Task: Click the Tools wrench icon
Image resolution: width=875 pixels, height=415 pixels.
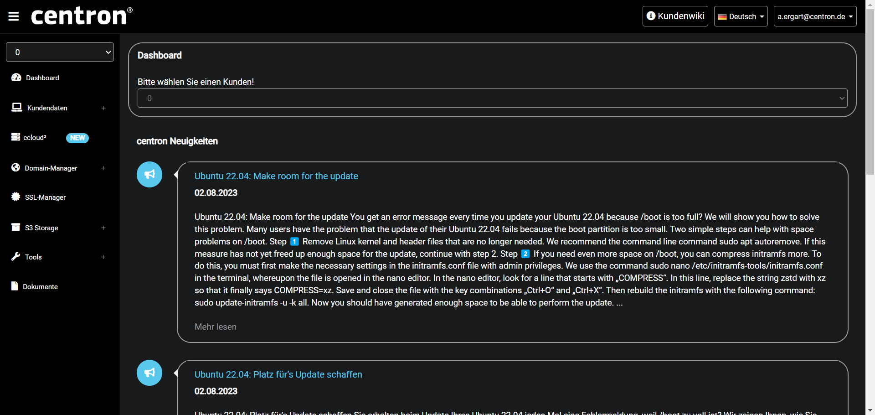Action: [x=16, y=256]
